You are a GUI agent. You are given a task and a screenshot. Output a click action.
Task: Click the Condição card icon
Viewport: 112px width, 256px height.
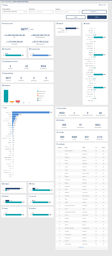(x=57, y=132)
